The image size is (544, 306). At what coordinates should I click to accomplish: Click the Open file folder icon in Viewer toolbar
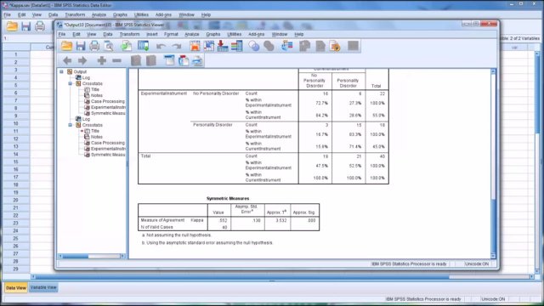[x=66, y=46]
